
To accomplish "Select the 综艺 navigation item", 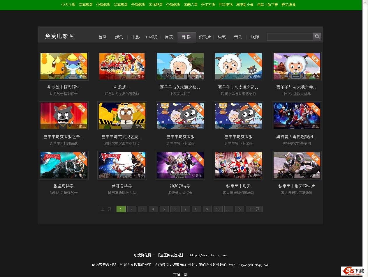I will point(221,37).
